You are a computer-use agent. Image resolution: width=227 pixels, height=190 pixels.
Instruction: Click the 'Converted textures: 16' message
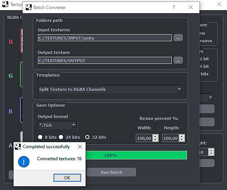click(x=59, y=159)
